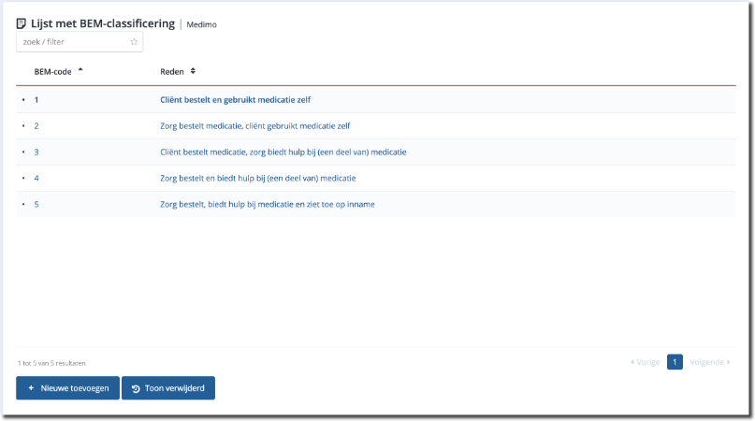The image size is (755, 421).
Task: Sort by Reden column arrow
Action: [x=193, y=71]
